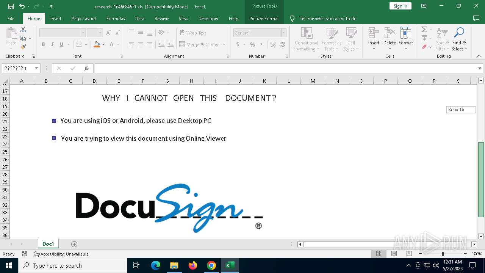485x273 pixels.
Task: Click Insert cells button
Action: pyautogui.click(x=374, y=39)
